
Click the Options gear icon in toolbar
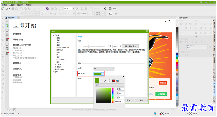(105, 8)
